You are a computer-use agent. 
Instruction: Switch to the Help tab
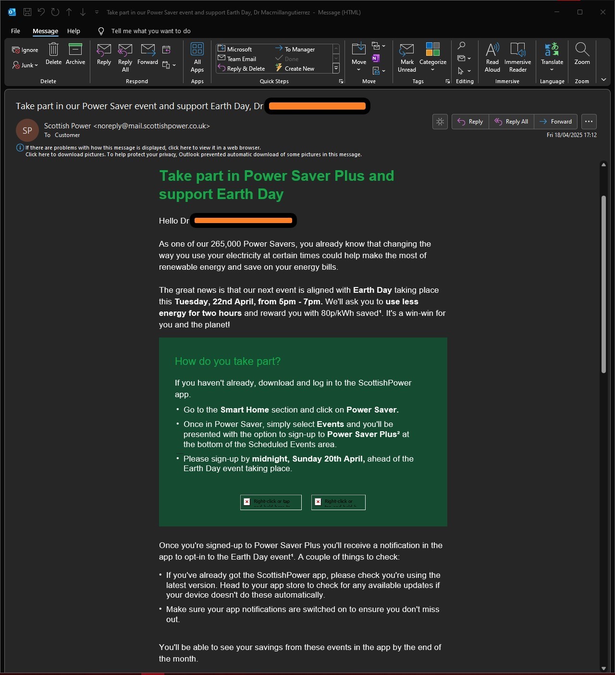pyautogui.click(x=74, y=31)
